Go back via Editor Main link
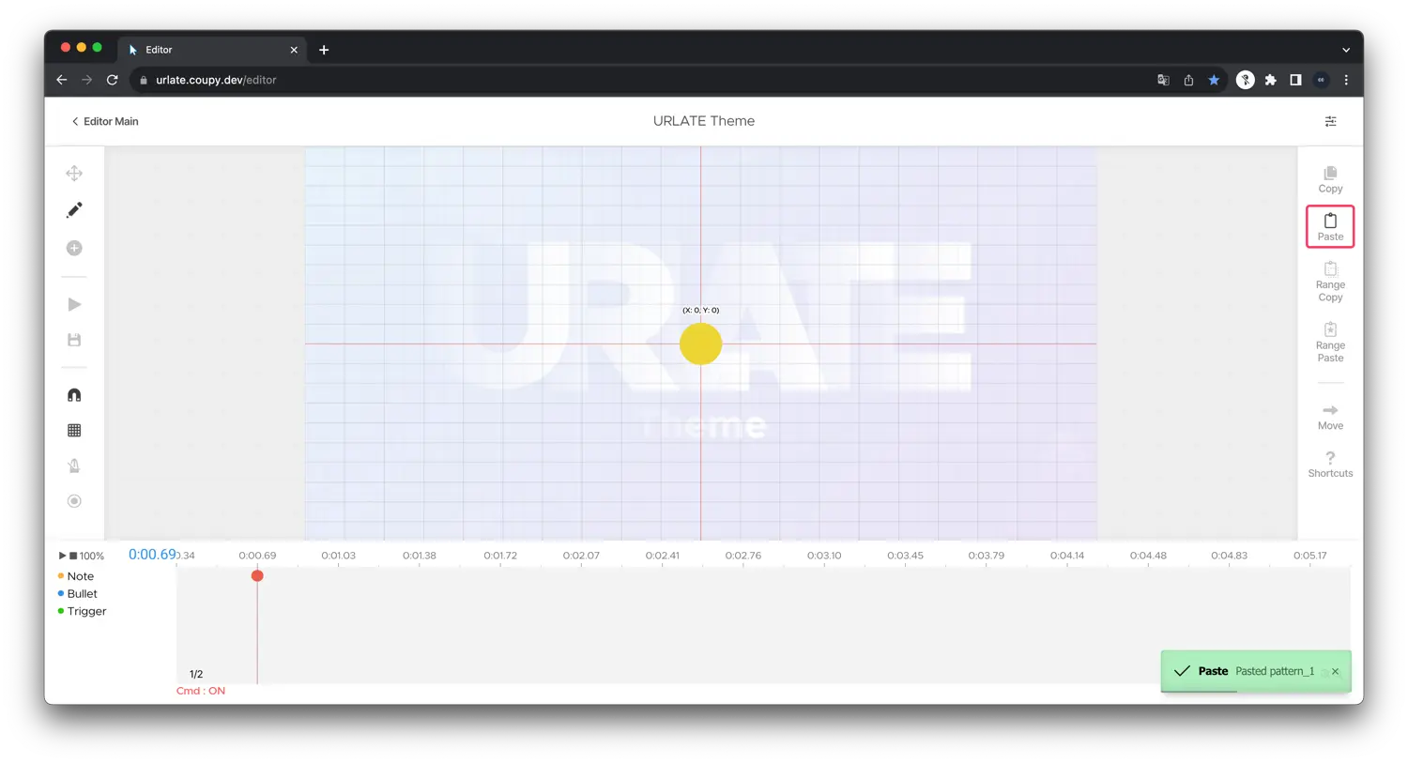This screenshot has height=763, width=1408. point(105,121)
